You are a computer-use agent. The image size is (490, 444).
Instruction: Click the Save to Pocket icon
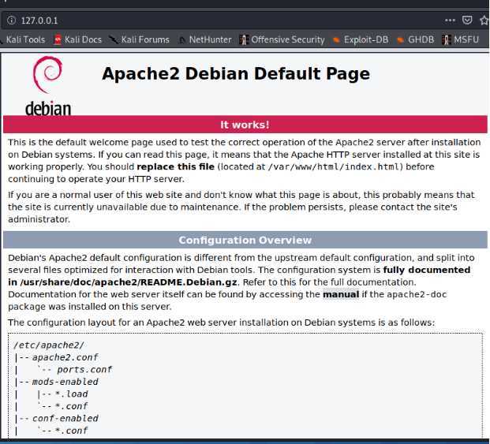point(467,21)
